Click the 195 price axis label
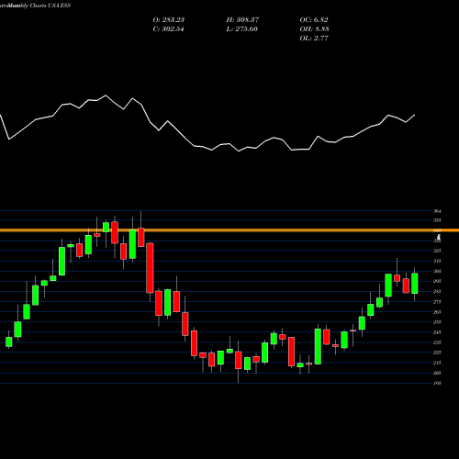This screenshot has width=459, height=459. point(437,383)
